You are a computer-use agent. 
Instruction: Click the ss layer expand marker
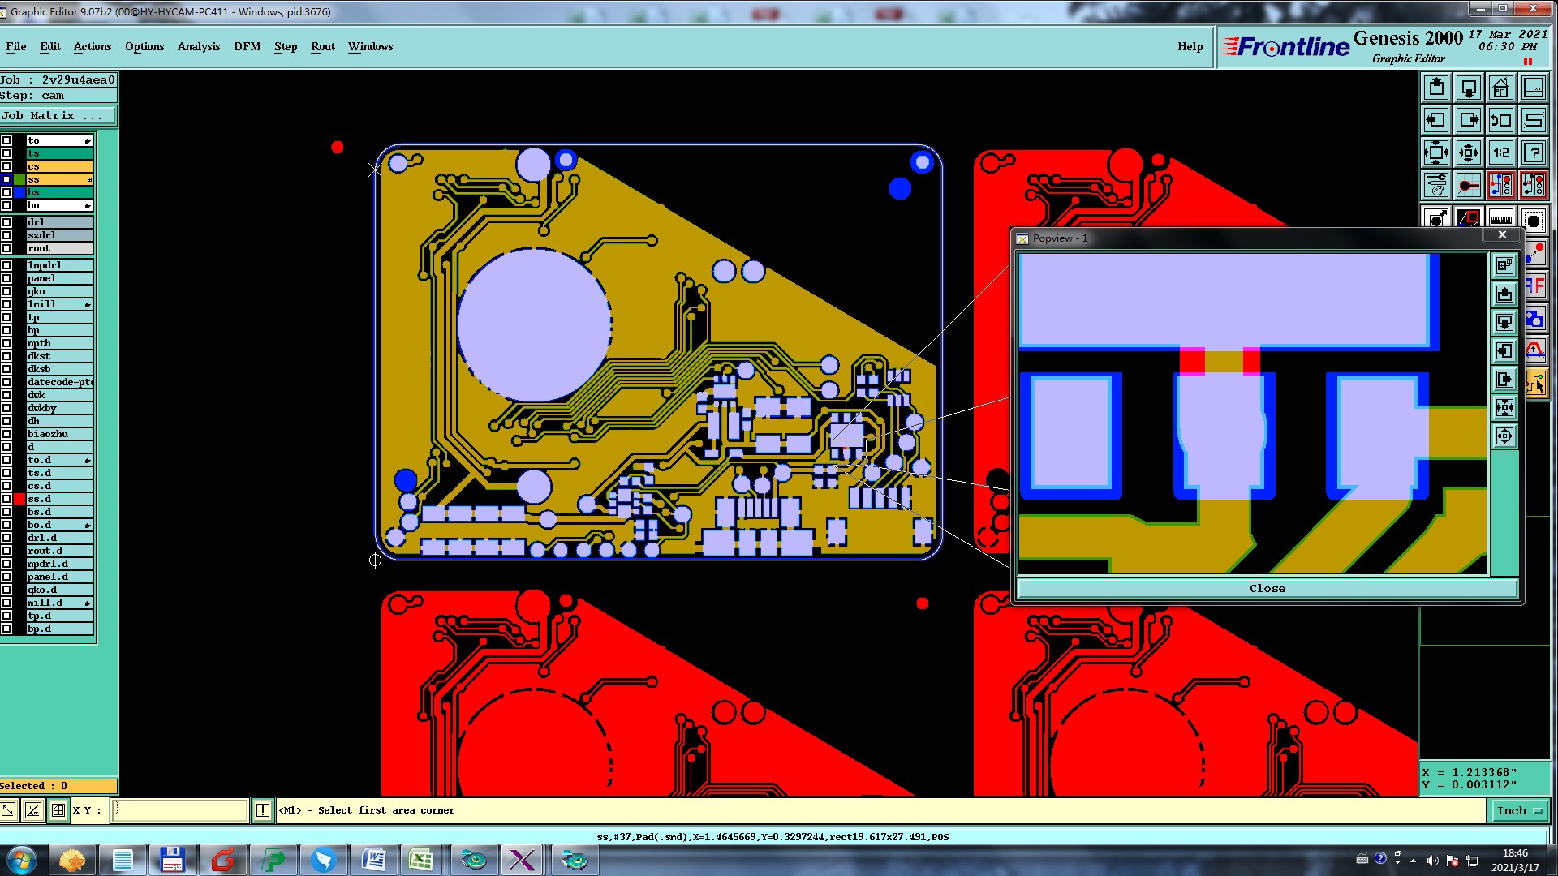pos(88,179)
